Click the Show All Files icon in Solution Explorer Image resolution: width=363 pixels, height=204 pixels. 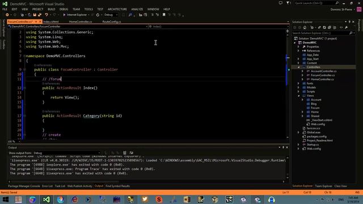pos(335,28)
